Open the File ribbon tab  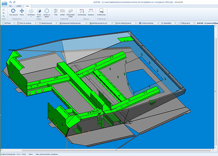point(10,6)
